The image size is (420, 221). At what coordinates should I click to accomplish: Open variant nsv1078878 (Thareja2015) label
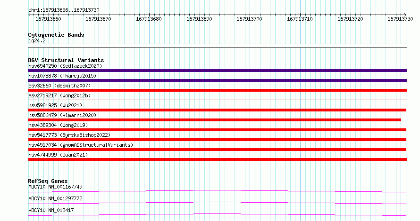(62, 76)
